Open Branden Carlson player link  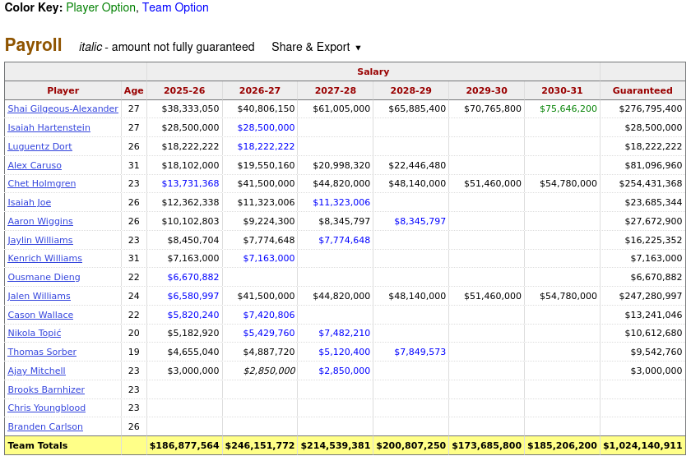click(x=45, y=427)
